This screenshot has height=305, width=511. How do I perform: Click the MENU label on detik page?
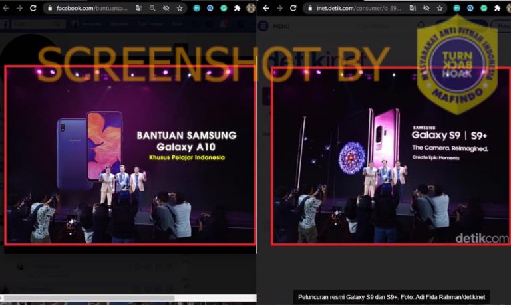coord(281,26)
